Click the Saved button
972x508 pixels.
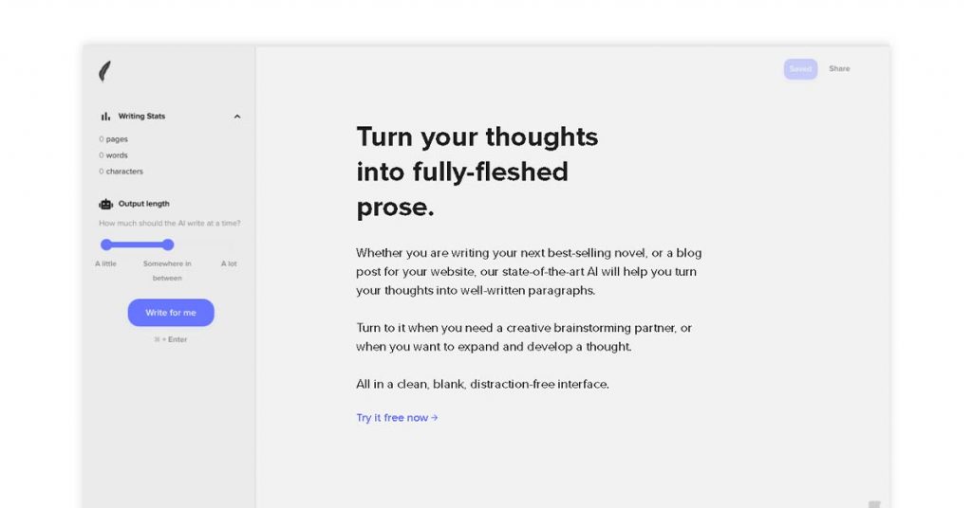tap(800, 68)
